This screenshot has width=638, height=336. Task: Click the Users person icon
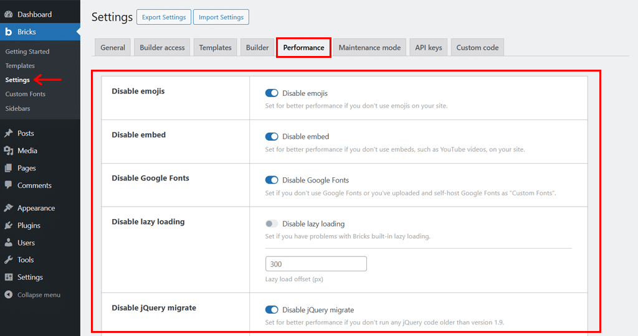(x=9, y=243)
